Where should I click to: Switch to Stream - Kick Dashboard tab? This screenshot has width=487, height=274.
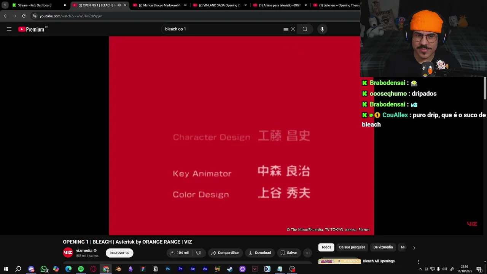click(35, 5)
